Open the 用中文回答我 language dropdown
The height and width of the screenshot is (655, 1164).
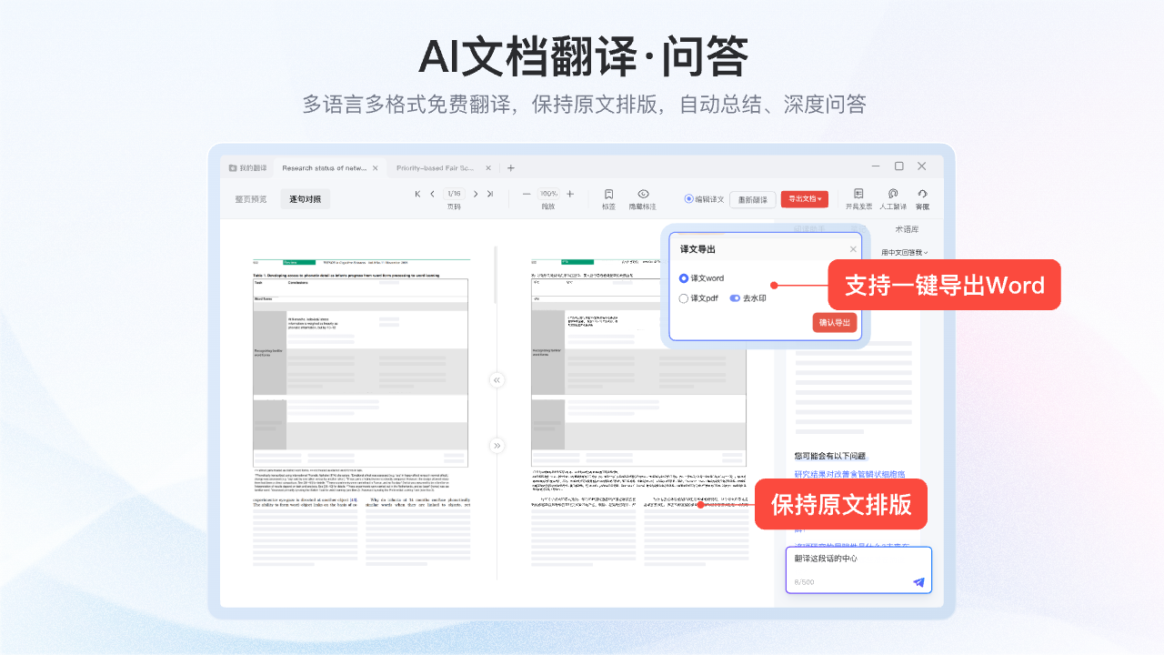tap(906, 252)
